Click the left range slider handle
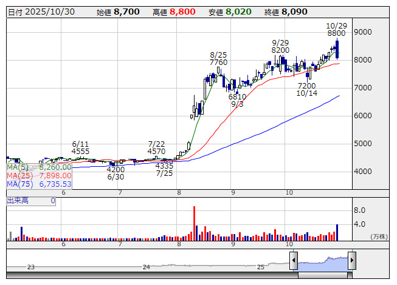This screenshot has height=285, width=397. tap(294, 260)
